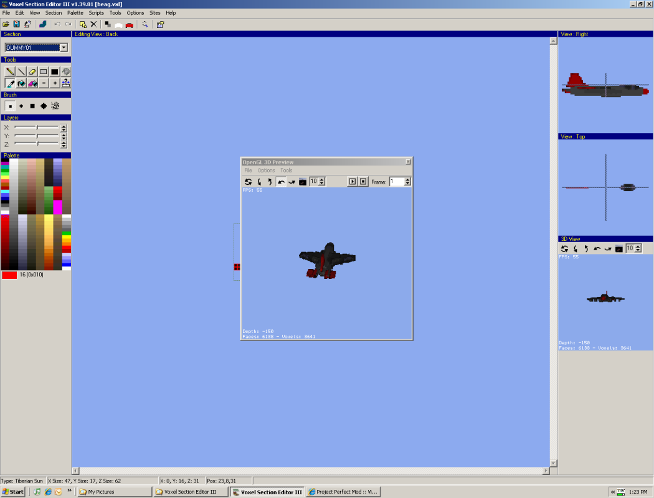Click the measure tool with question mark

pos(66,83)
